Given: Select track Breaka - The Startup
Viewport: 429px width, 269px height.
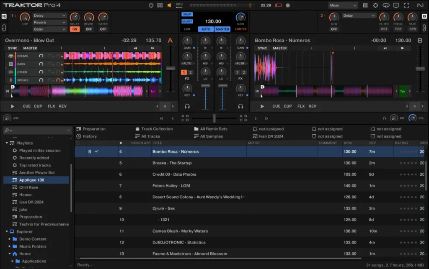Looking at the screenshot, I should [172, 163].
